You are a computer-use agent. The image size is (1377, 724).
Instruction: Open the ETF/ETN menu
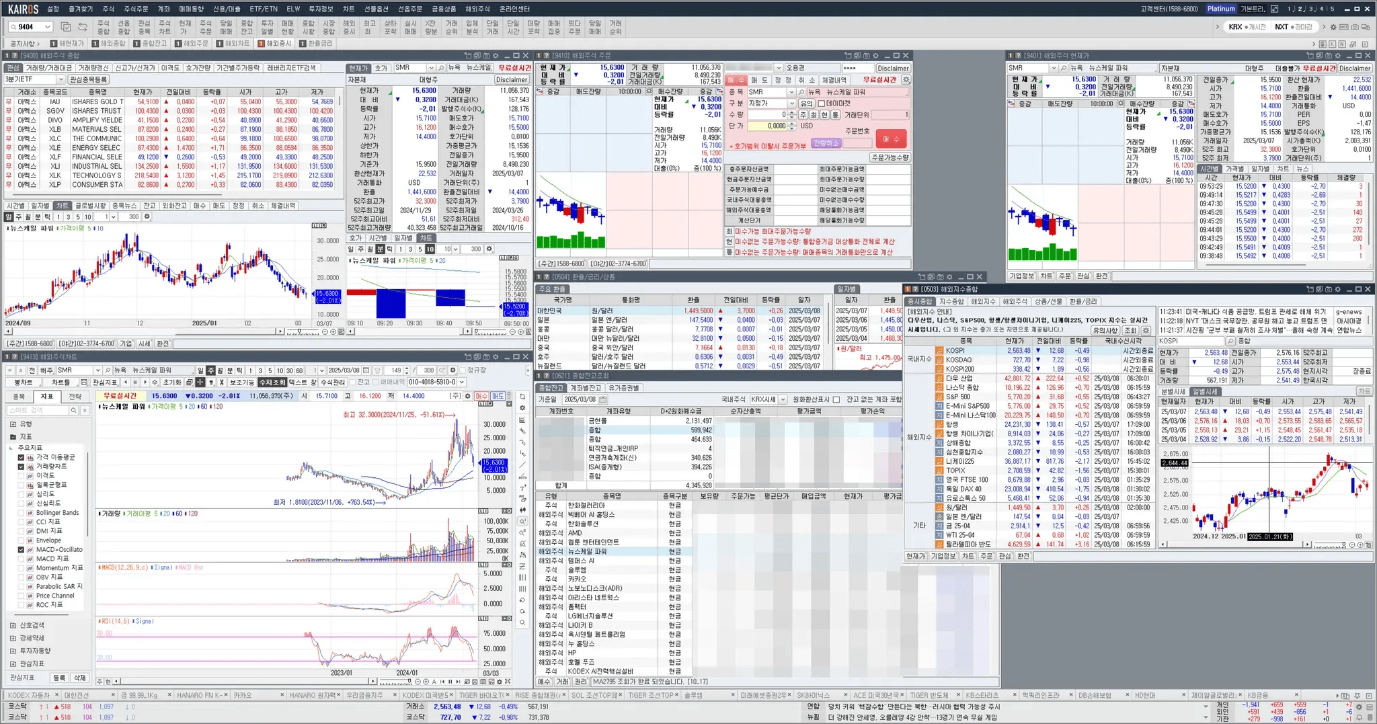[263, 9]
